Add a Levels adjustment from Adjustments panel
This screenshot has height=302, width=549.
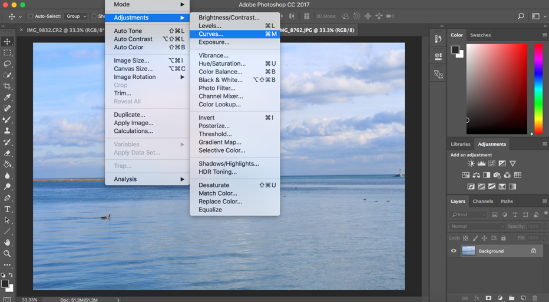[x=481, y=163]
